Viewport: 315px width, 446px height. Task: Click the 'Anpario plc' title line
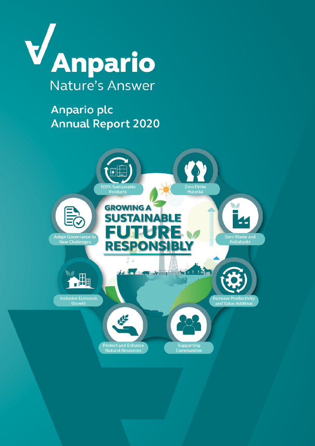(82, 110)
